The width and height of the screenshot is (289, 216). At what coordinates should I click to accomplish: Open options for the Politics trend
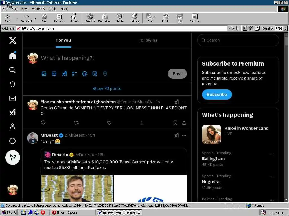[x=272, y=200]
